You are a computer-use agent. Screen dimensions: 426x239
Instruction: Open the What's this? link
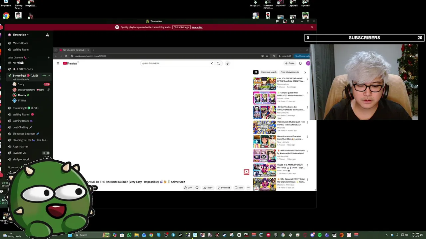pos(197,27)
